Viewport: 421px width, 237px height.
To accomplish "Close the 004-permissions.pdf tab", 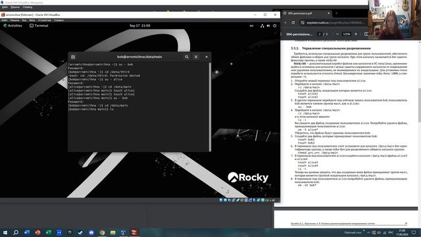I will tap(328, 13).
